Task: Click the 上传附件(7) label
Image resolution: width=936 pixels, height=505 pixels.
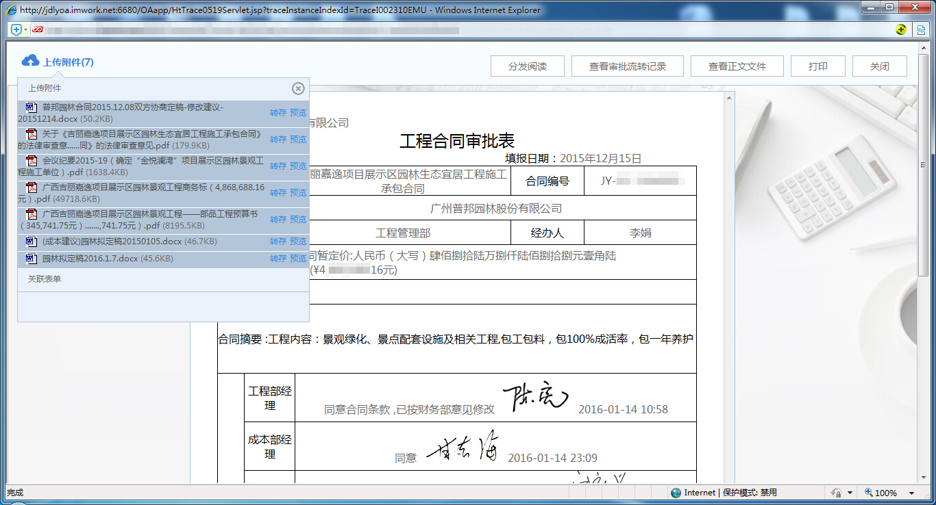Action: coord(69,62)
